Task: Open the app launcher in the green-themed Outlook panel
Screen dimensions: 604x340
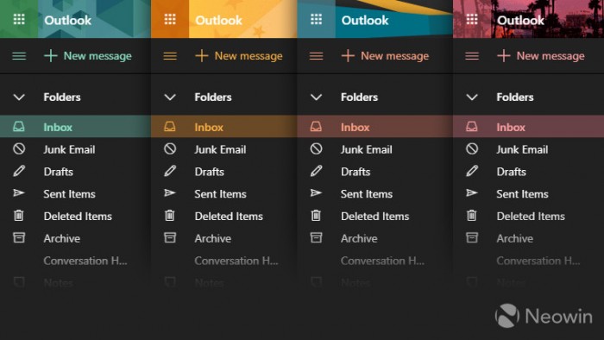Action: click(x=19, y=19)
